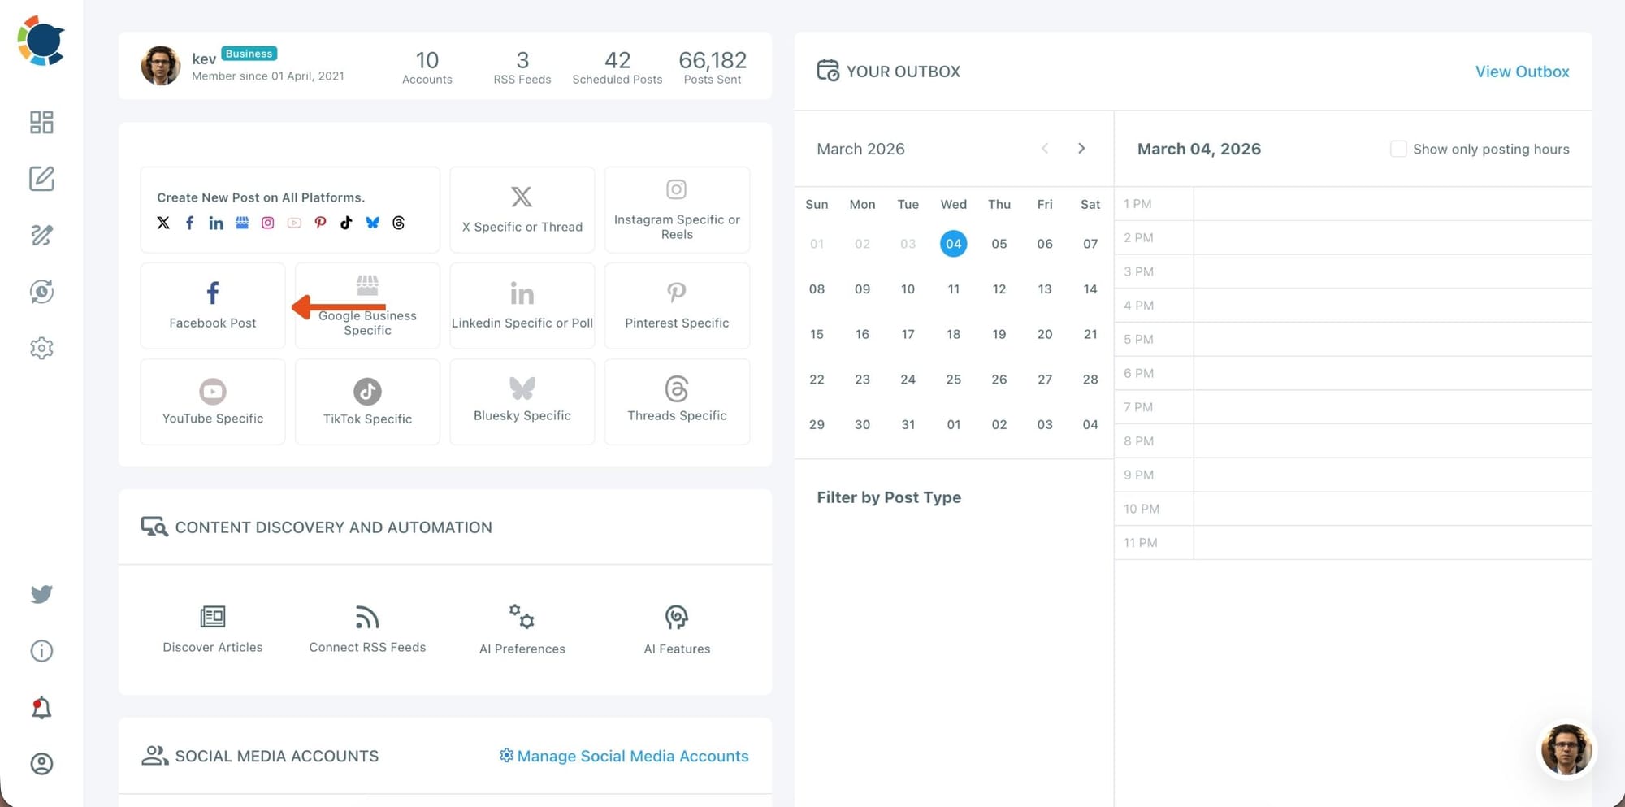Enable Show only posting hours
The image size is (1625, 807).
click(x=1398, y=149)
